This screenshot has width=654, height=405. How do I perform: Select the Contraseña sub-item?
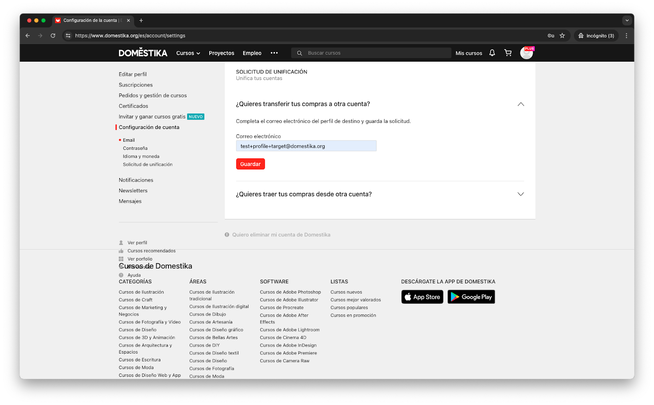(135, 148)
